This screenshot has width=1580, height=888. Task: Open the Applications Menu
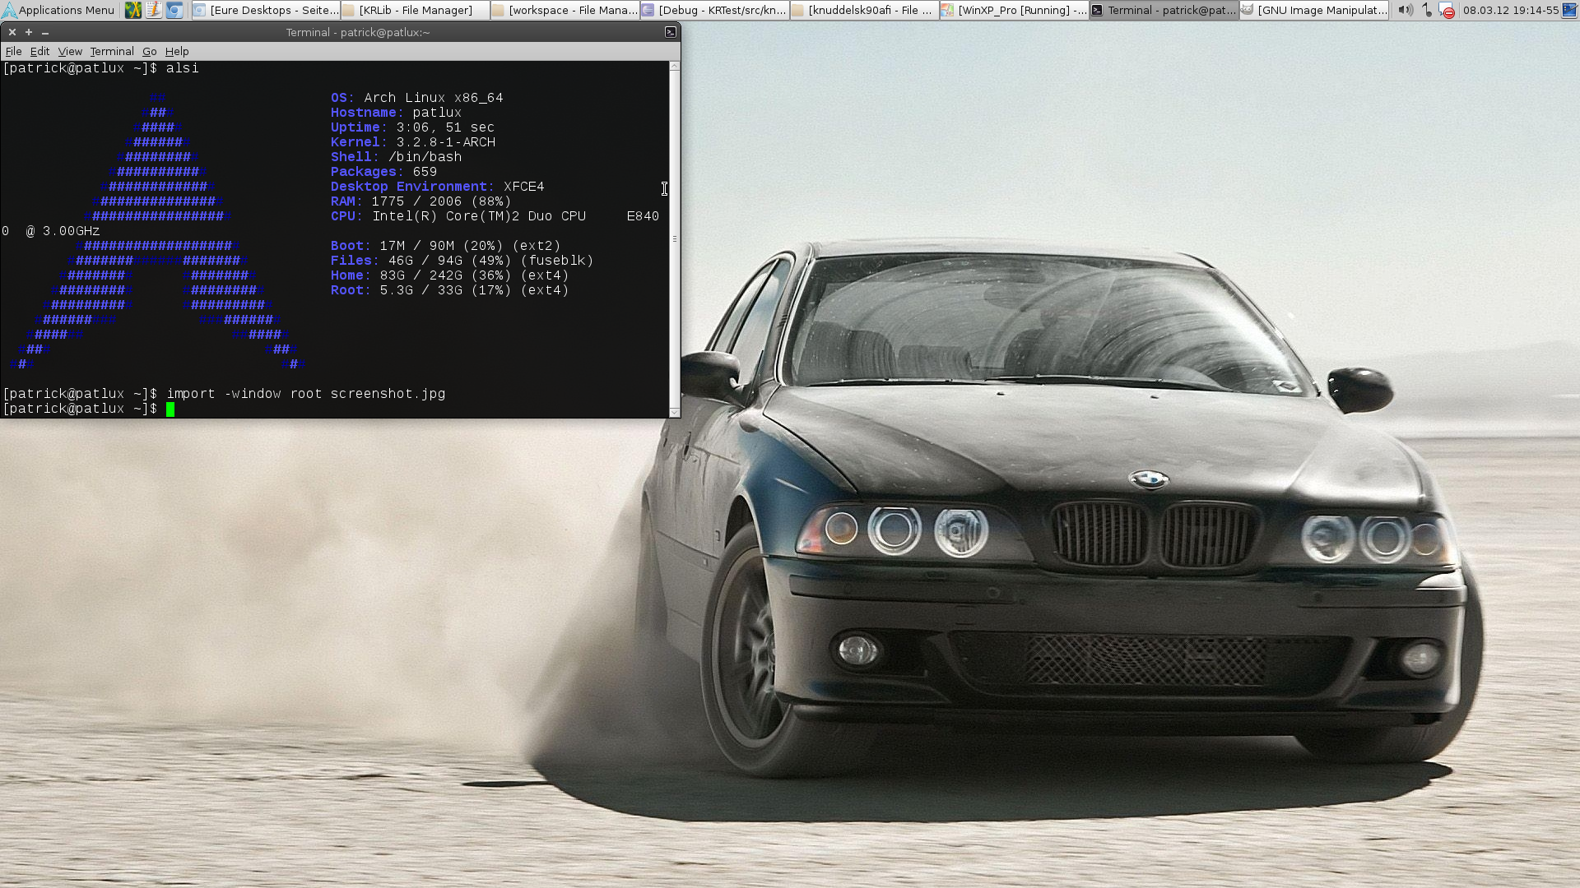58,10
